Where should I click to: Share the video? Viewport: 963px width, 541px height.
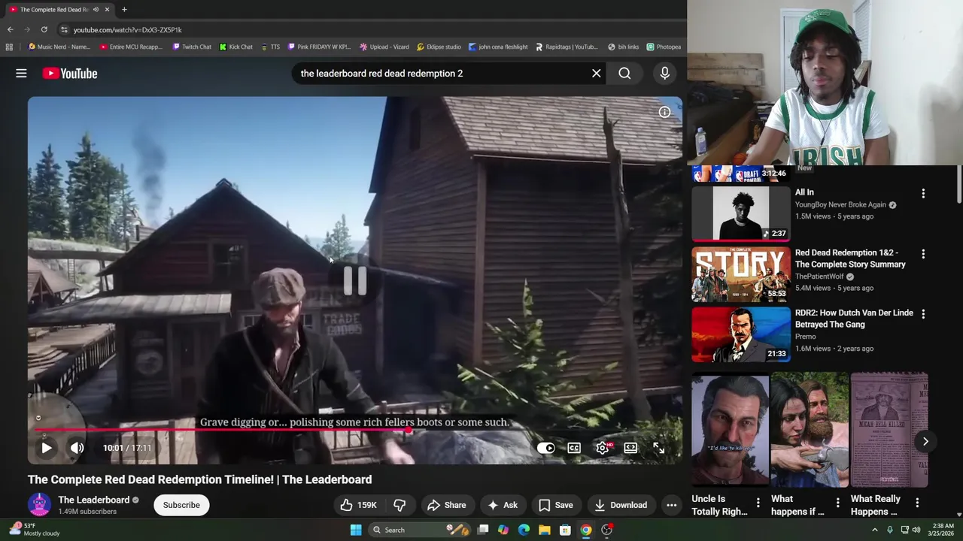tap(446, 505)
